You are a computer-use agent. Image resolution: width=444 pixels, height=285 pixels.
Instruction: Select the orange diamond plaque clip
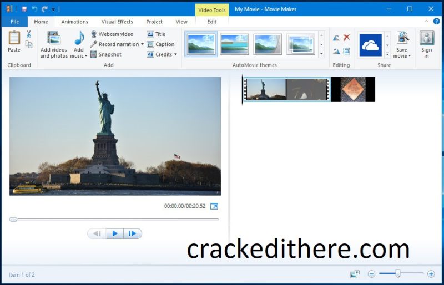click(353, 89)
